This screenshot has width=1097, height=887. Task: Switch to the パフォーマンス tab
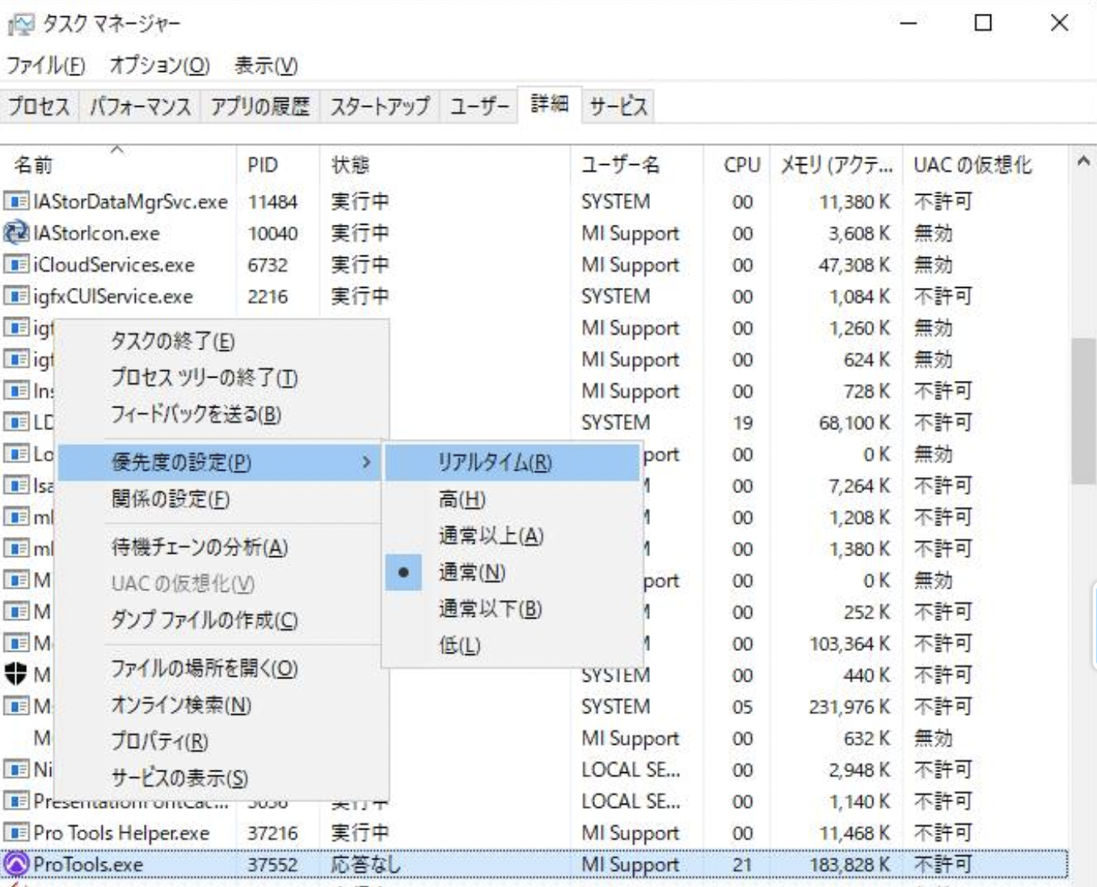[140, 106]
